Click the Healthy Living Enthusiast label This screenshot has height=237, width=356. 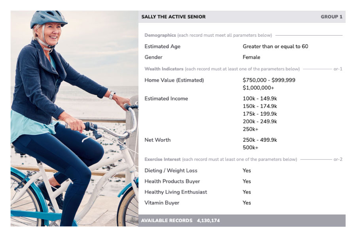coord(176,192)
